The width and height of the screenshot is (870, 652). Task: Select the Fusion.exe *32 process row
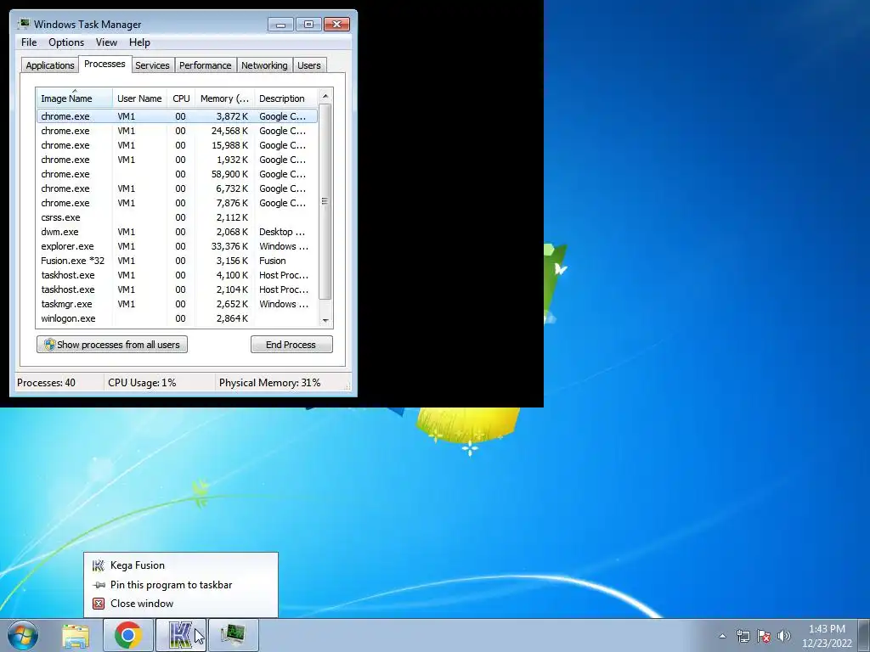pyautogui.click(x=177, y=261)
